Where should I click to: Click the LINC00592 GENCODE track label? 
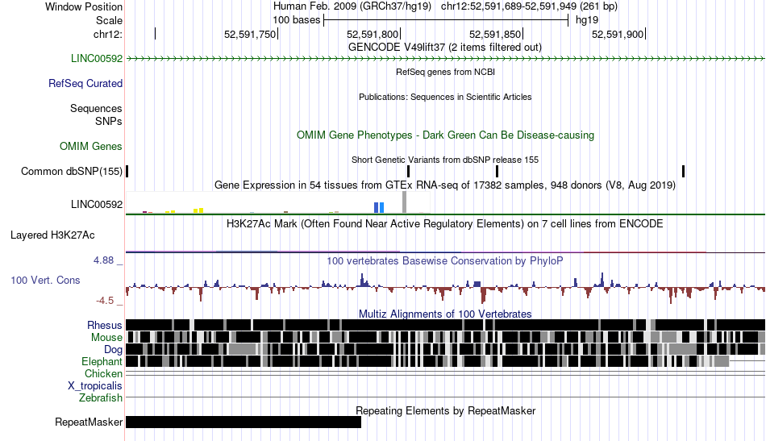(97, 59)
